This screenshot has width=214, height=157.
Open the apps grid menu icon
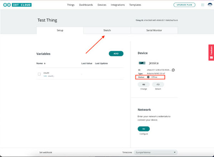(202, 5)
